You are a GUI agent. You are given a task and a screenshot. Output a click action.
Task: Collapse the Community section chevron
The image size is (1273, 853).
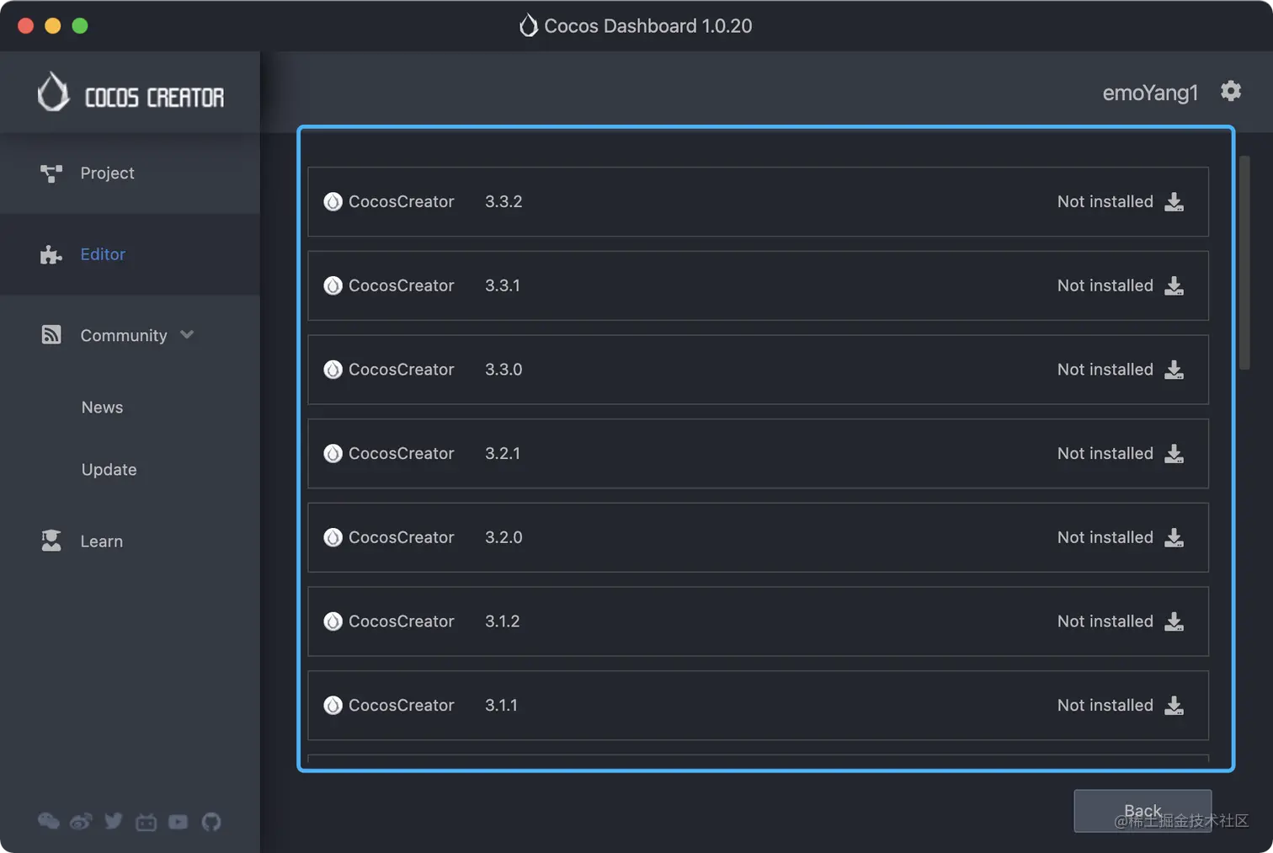point(187,334)
